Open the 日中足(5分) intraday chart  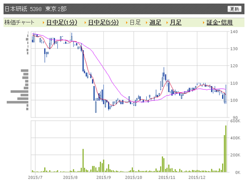tap(103, 22)
